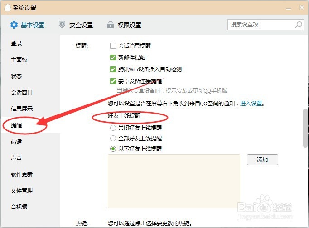Click the QQ penguin icon in title bar
This screenshot has width=309, height=228.
click(8, 8)
